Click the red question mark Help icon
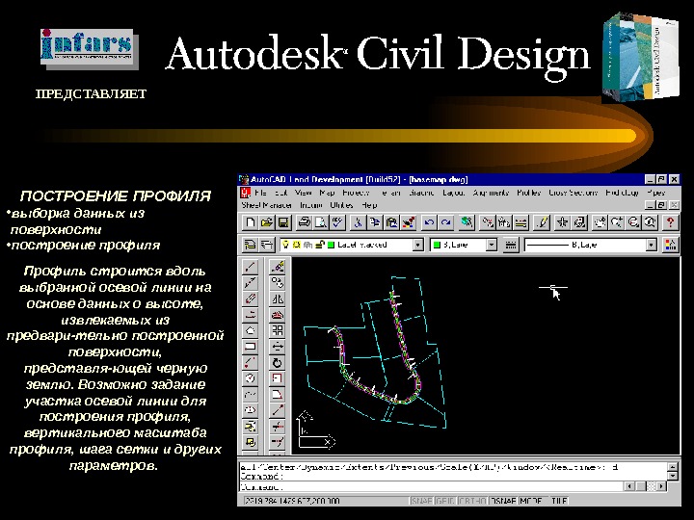Screen dimensions: 694x520 click(671, 222)
